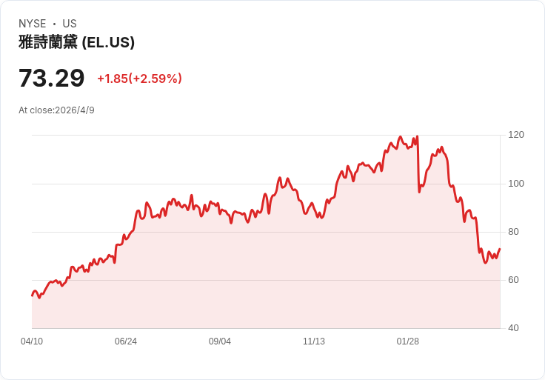Image resolution: width=545 pixels, height=380 pixels.
Task: Click the sharp vertical drop after 01/28
Action: 418,167
